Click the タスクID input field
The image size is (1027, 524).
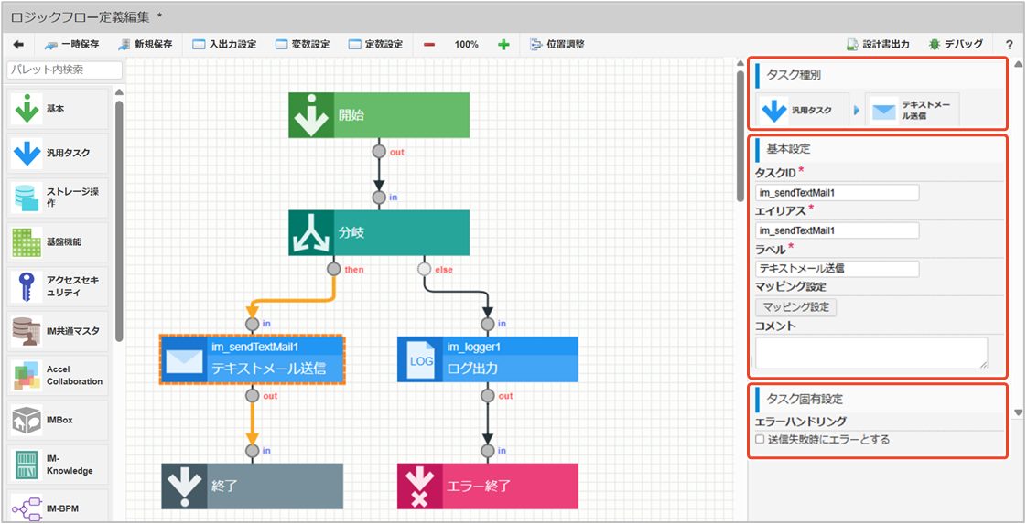pyautogui.click(x=837, y=192)
